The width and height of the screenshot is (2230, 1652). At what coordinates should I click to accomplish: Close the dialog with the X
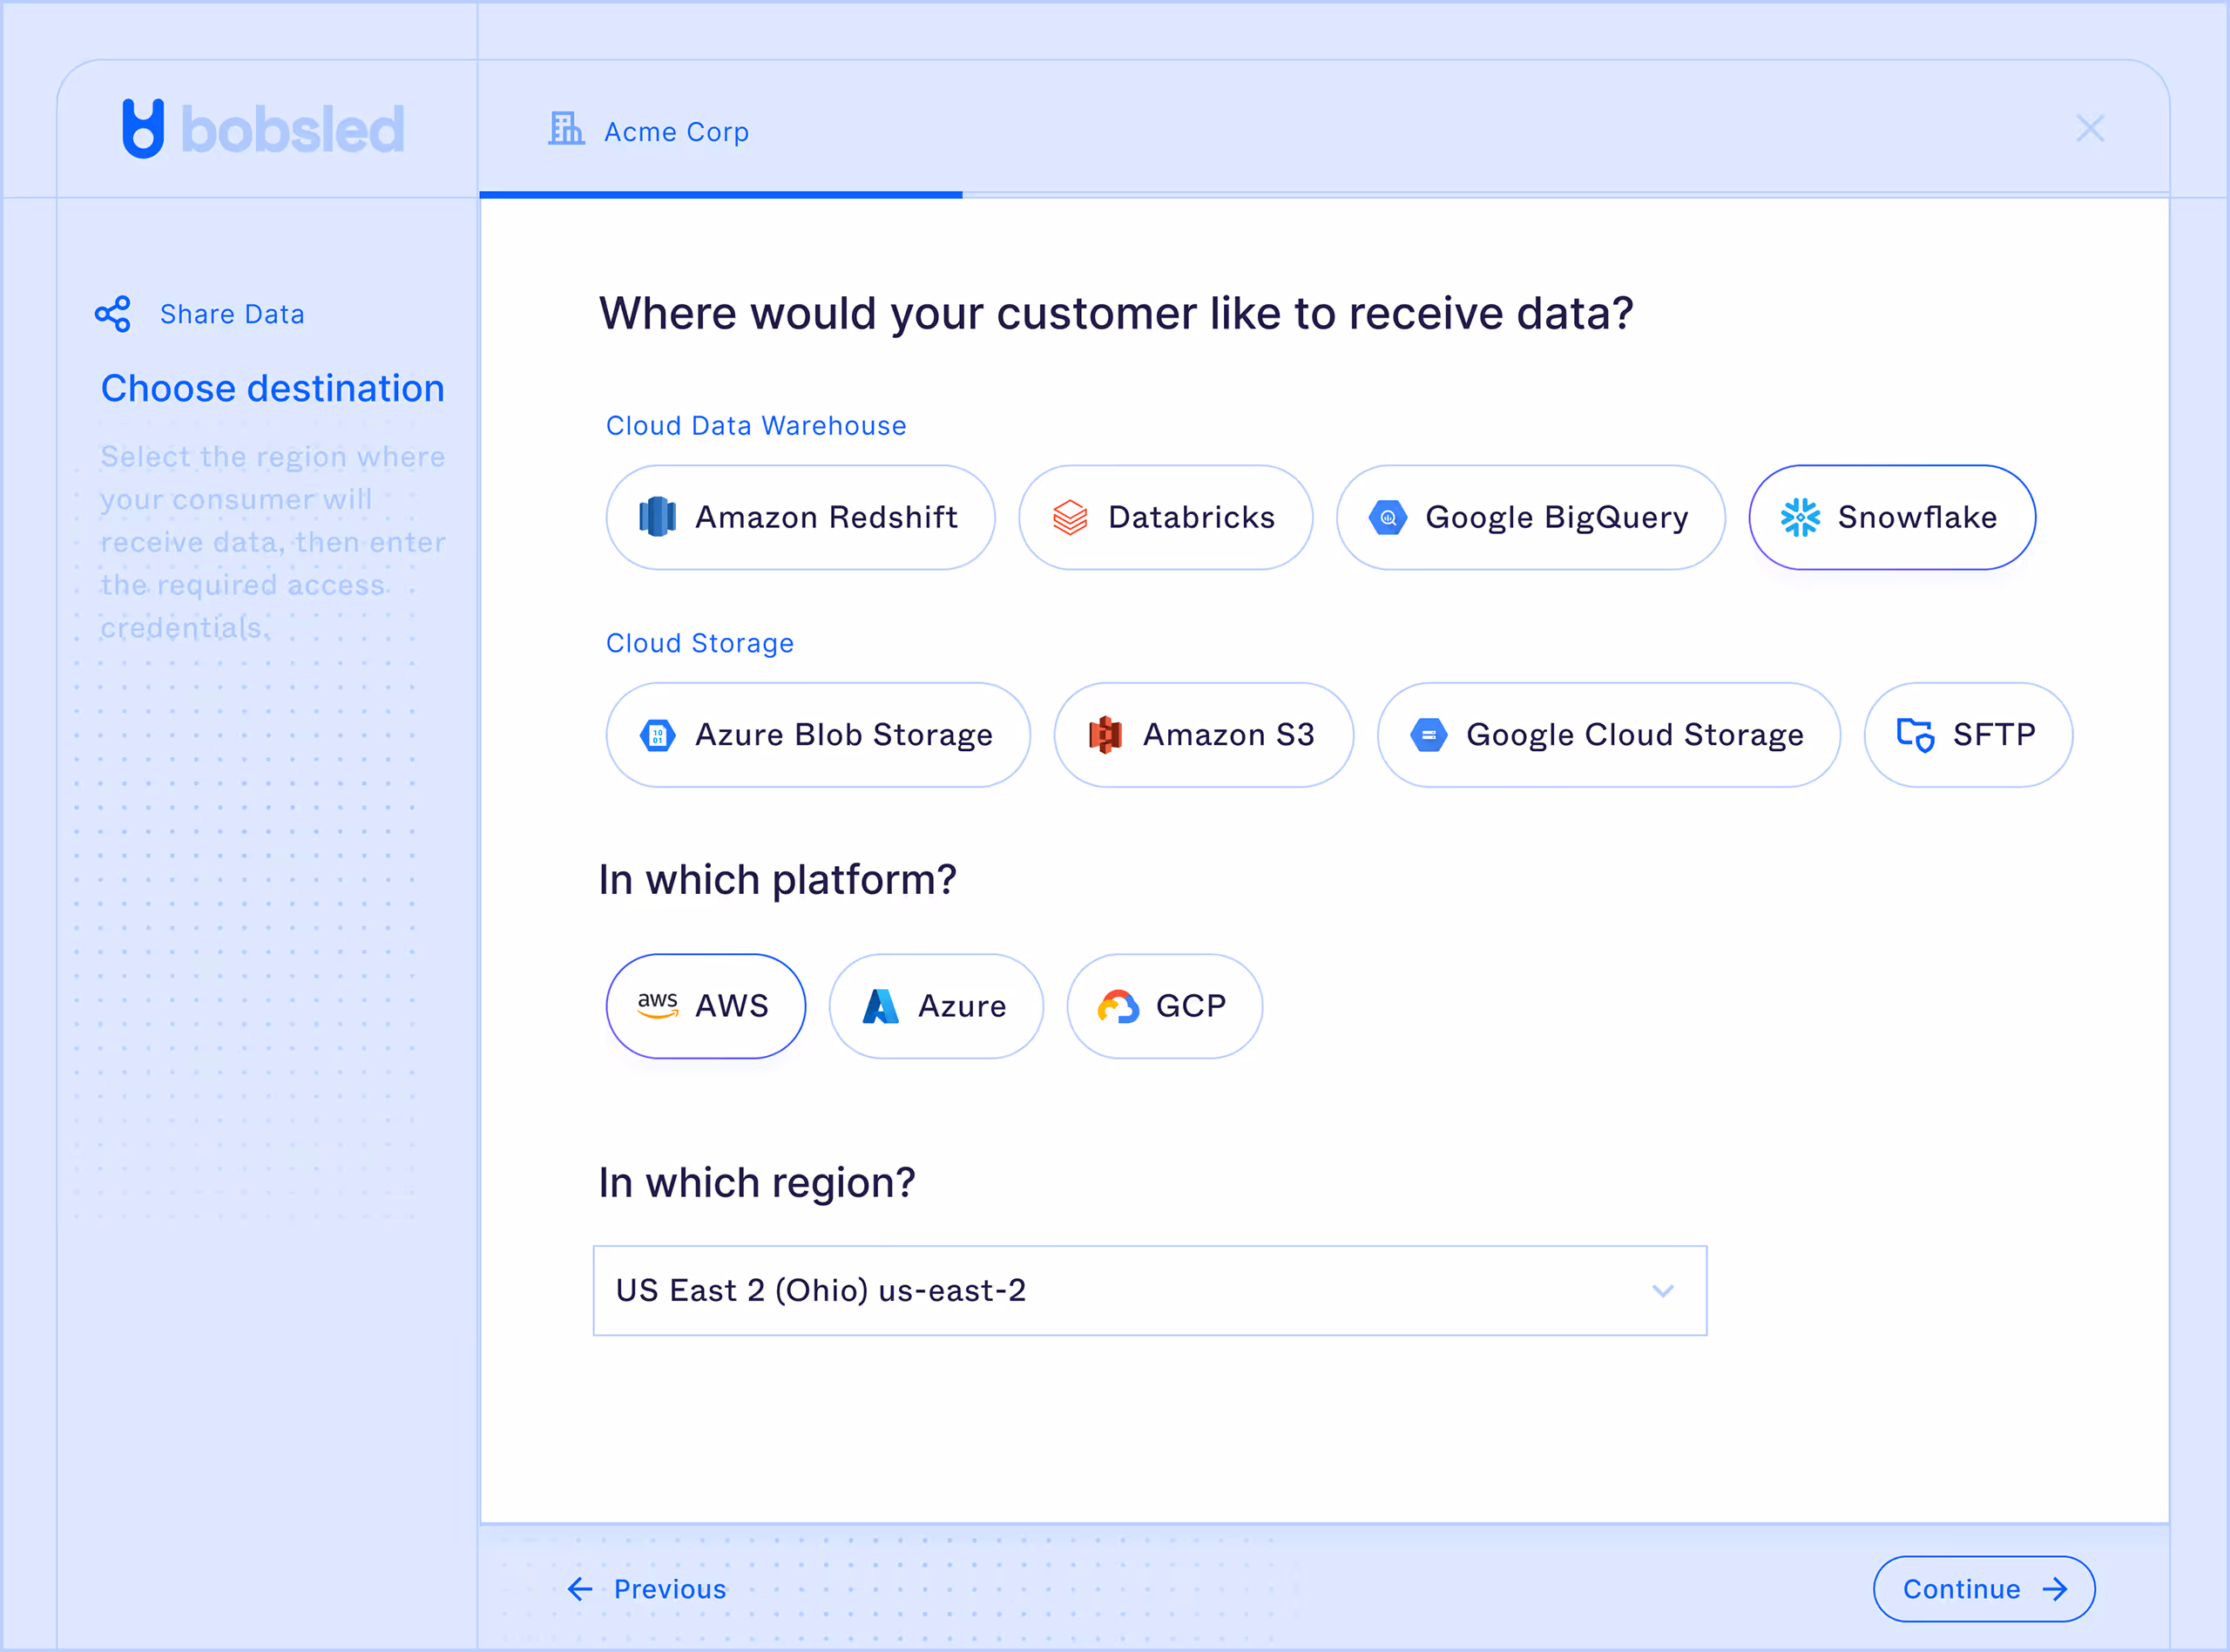[2090, 128]
